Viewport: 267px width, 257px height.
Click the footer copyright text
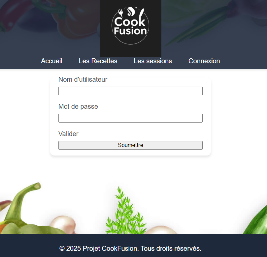point(130,248)
